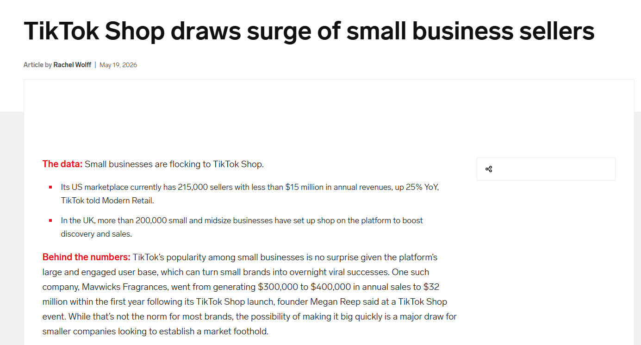Click the 'Article by' label

click(37, 65)
